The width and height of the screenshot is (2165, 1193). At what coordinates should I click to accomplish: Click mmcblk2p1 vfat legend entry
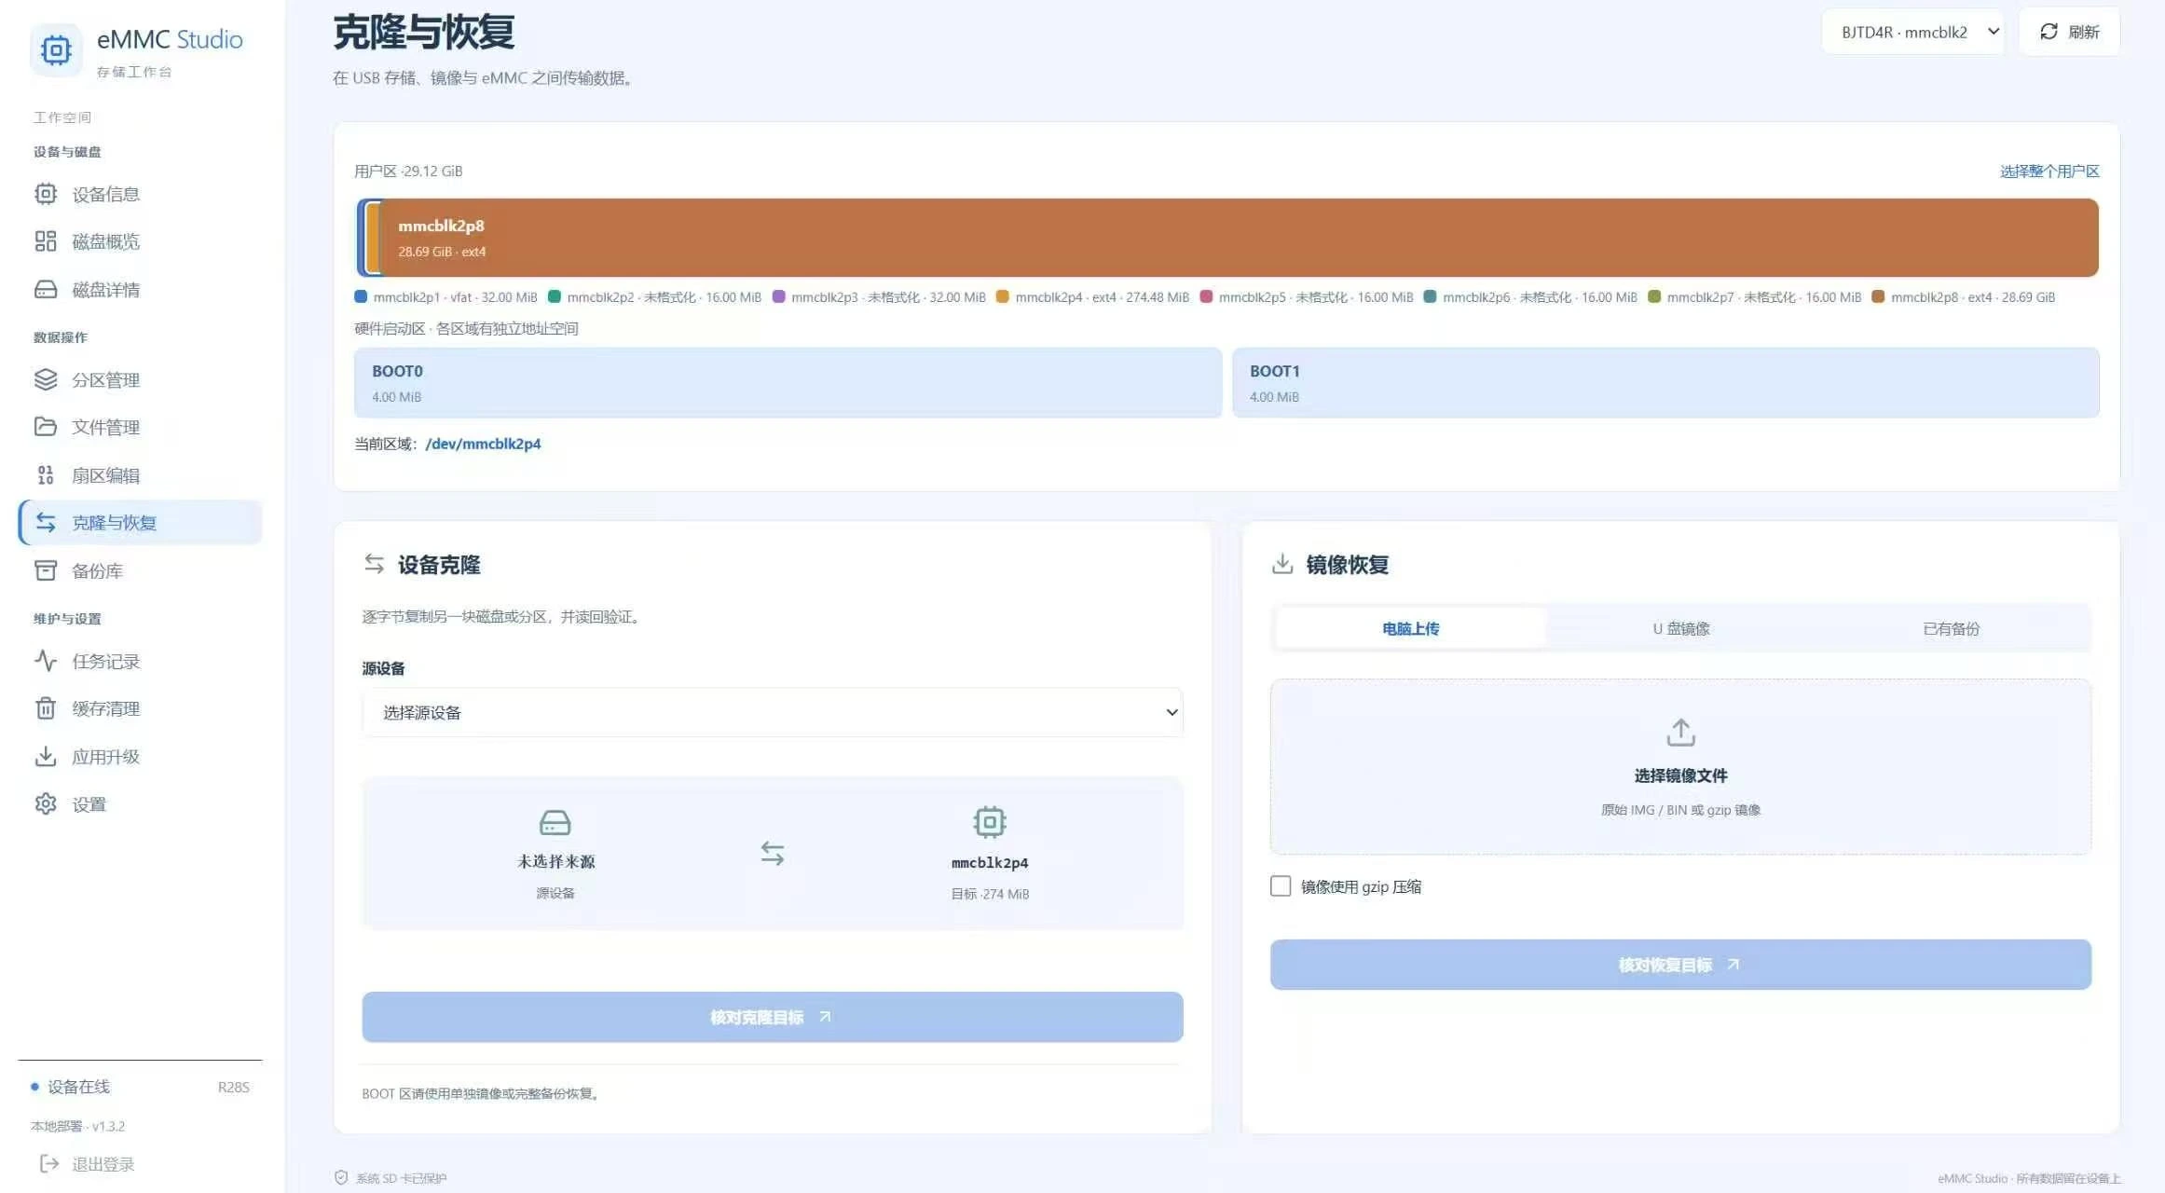tap(445, 297)
